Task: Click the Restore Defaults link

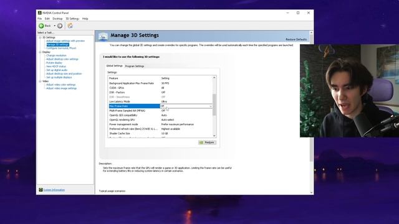Action: pos(296,39)
